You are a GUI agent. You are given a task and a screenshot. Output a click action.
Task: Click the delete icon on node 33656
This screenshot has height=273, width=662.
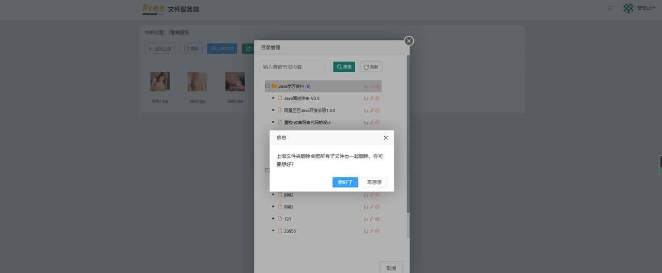(x=377, y=231)
